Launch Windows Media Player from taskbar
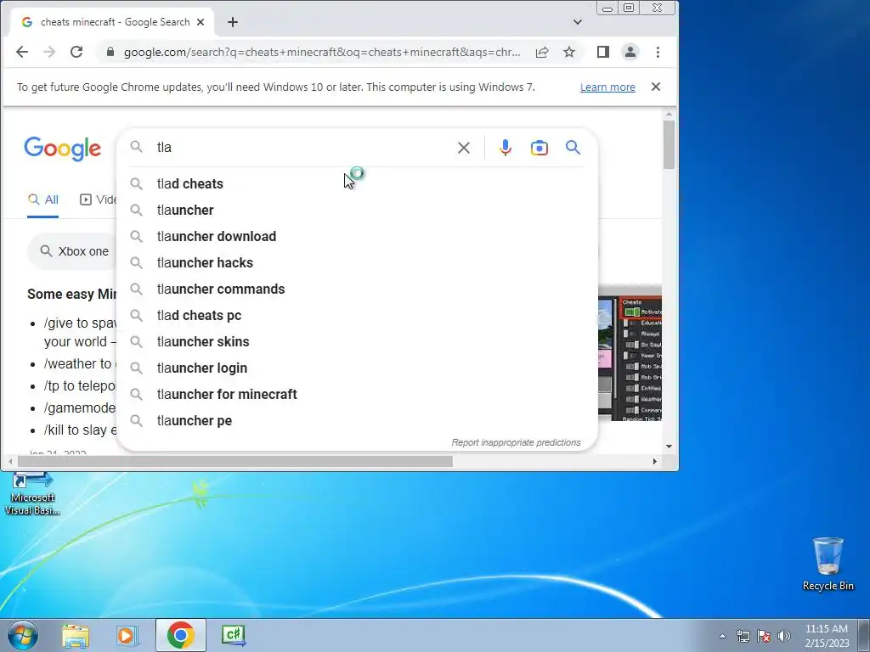 point(127,635)
